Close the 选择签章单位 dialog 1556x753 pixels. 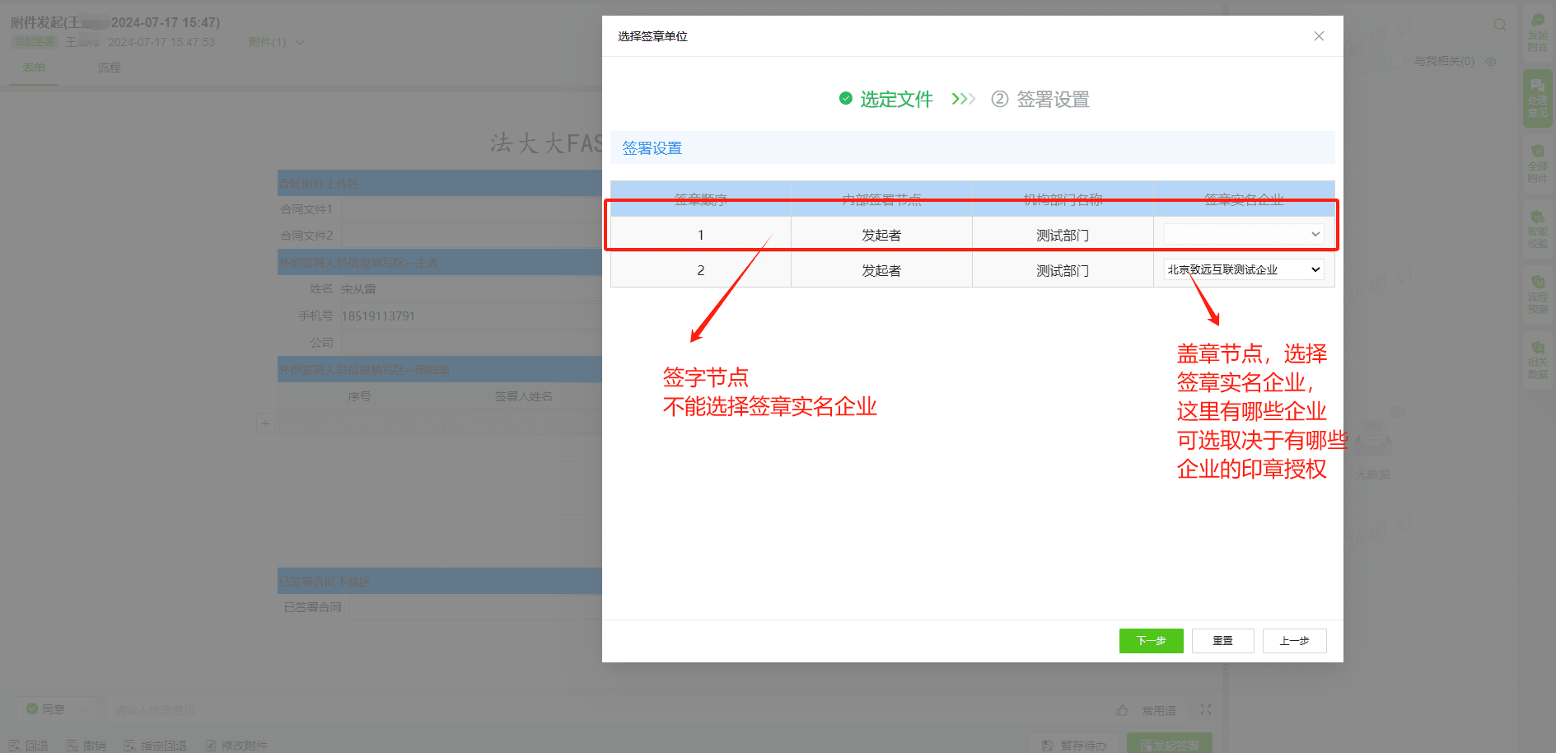pos(1319,36)
